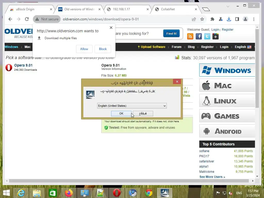This screenshot has width=264, height=198.
Task: Open the Blog nav link
Action: tap(191, 47)
